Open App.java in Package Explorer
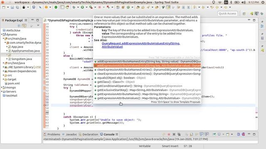Screen dimensions: 266x149 point(17,47)
